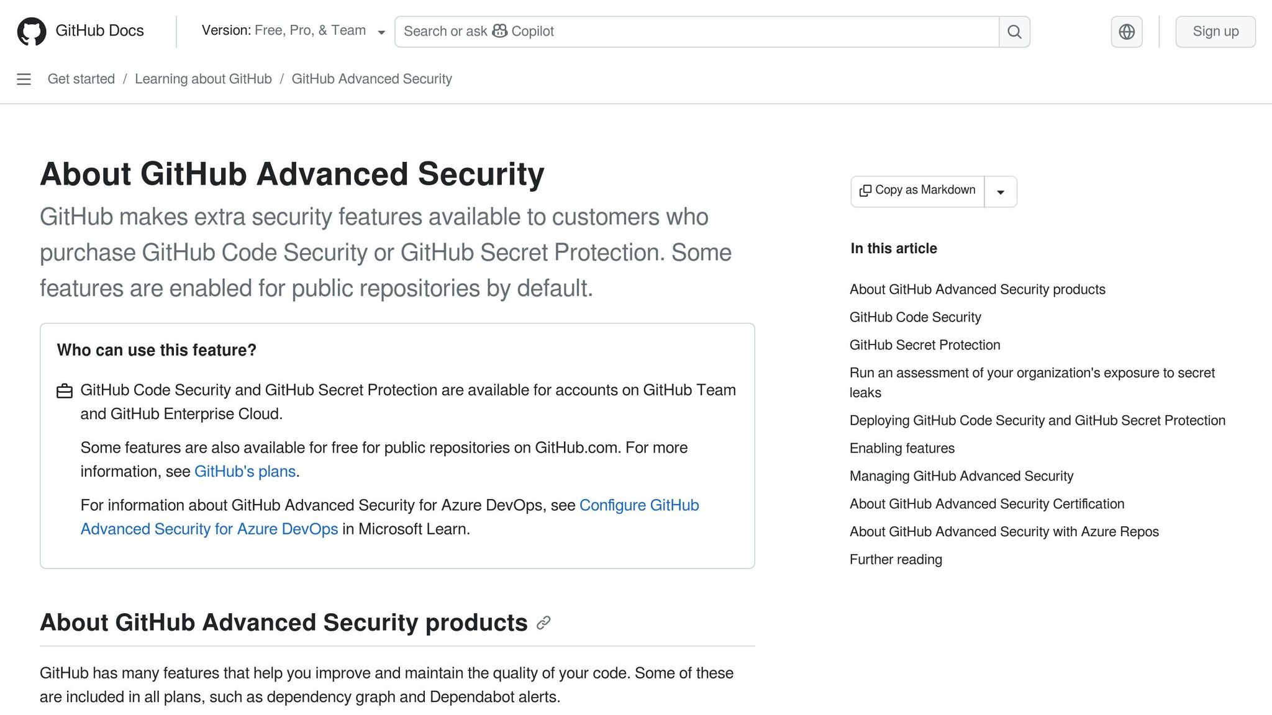This screenshot has width=1272, height=715.
Task: Select Learning about GitHub in the breadcrumb
Action: click(203, 79)
